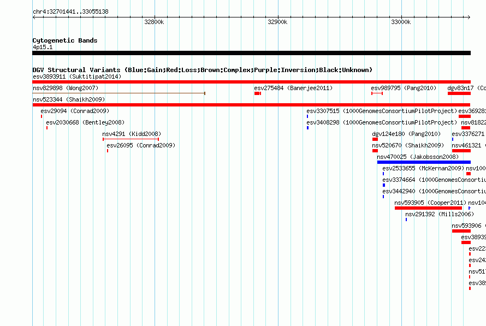Click the black 4p15.1 cytogenetic band bar
The image size is (486, 326).
pos(251,53)
